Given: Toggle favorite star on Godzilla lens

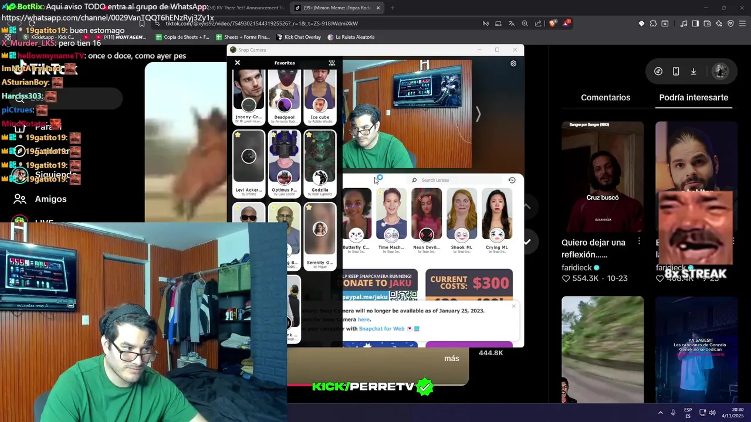Looking at the screenshot, I should [x=309, y=134].
